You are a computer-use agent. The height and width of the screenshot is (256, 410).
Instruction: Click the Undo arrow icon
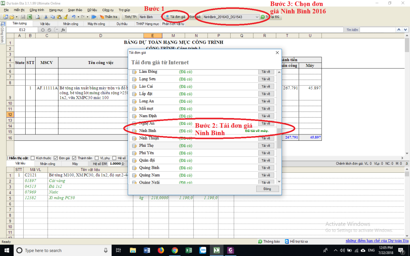point(74,17)
